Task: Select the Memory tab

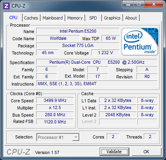Action: 75,18
